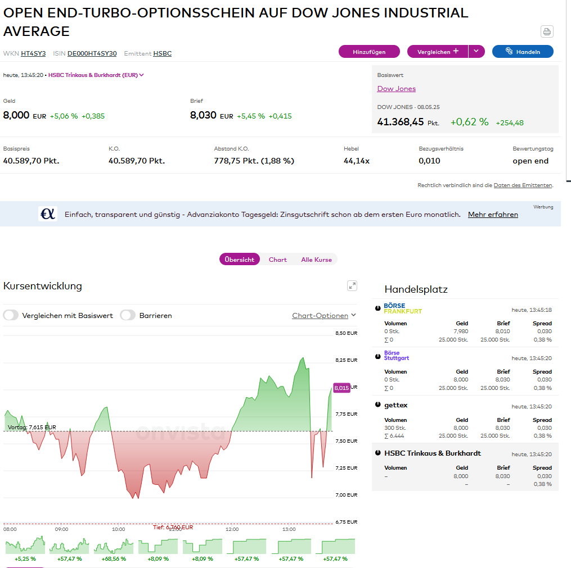Viewport: 571px width, 568px height.
Task: Click the trade icon in Handeln button
Action: tap(509, 51)
